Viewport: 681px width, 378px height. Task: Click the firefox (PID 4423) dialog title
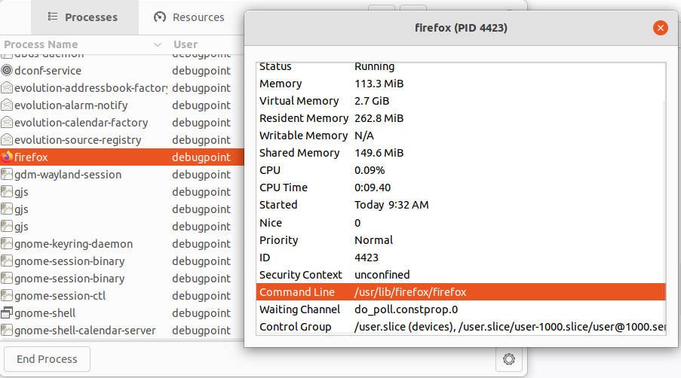pyautogui.click(x=461, y=28)
